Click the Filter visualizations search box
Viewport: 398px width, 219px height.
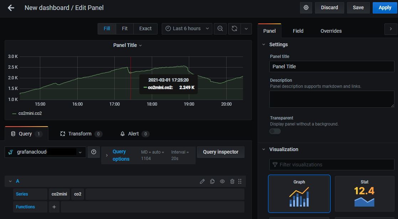(x=332, y=165)
